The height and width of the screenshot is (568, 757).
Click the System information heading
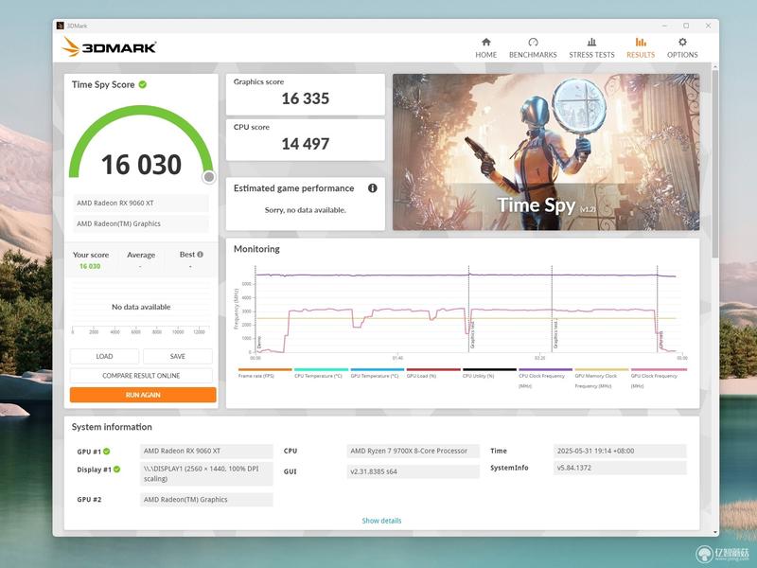coord(112,427)
